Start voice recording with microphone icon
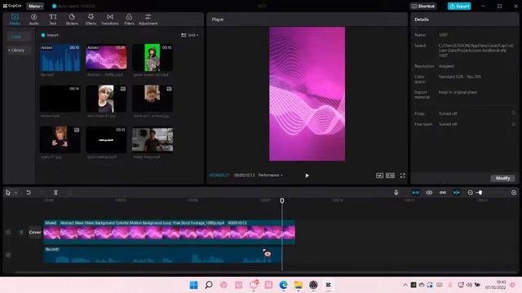The image size is (522, 293). click(x=396, y=192)
